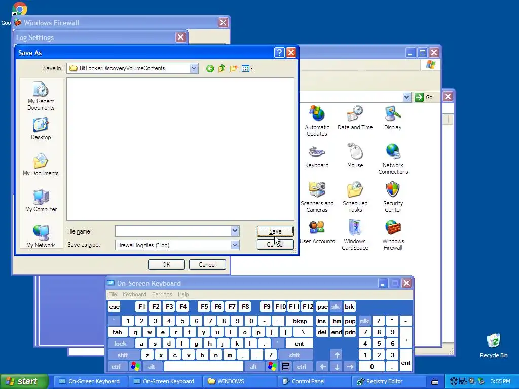Open the Recycle Bin on desktop
The width and height of the screenshot is (519, 389).
tap(494, 345)
